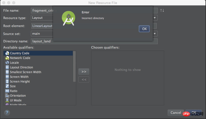This screenshot has width=206, height=119.
Task: Select UI Mode qualifier row
Action: [x=38, y=100]
